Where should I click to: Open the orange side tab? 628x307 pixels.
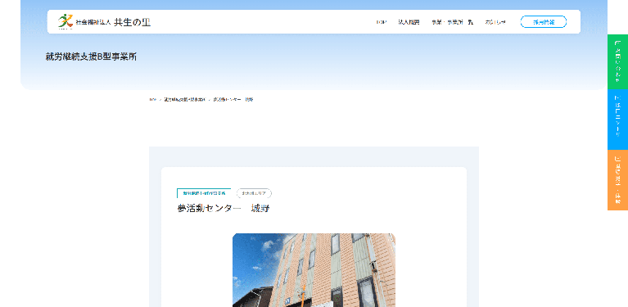[x=617, y=180]
